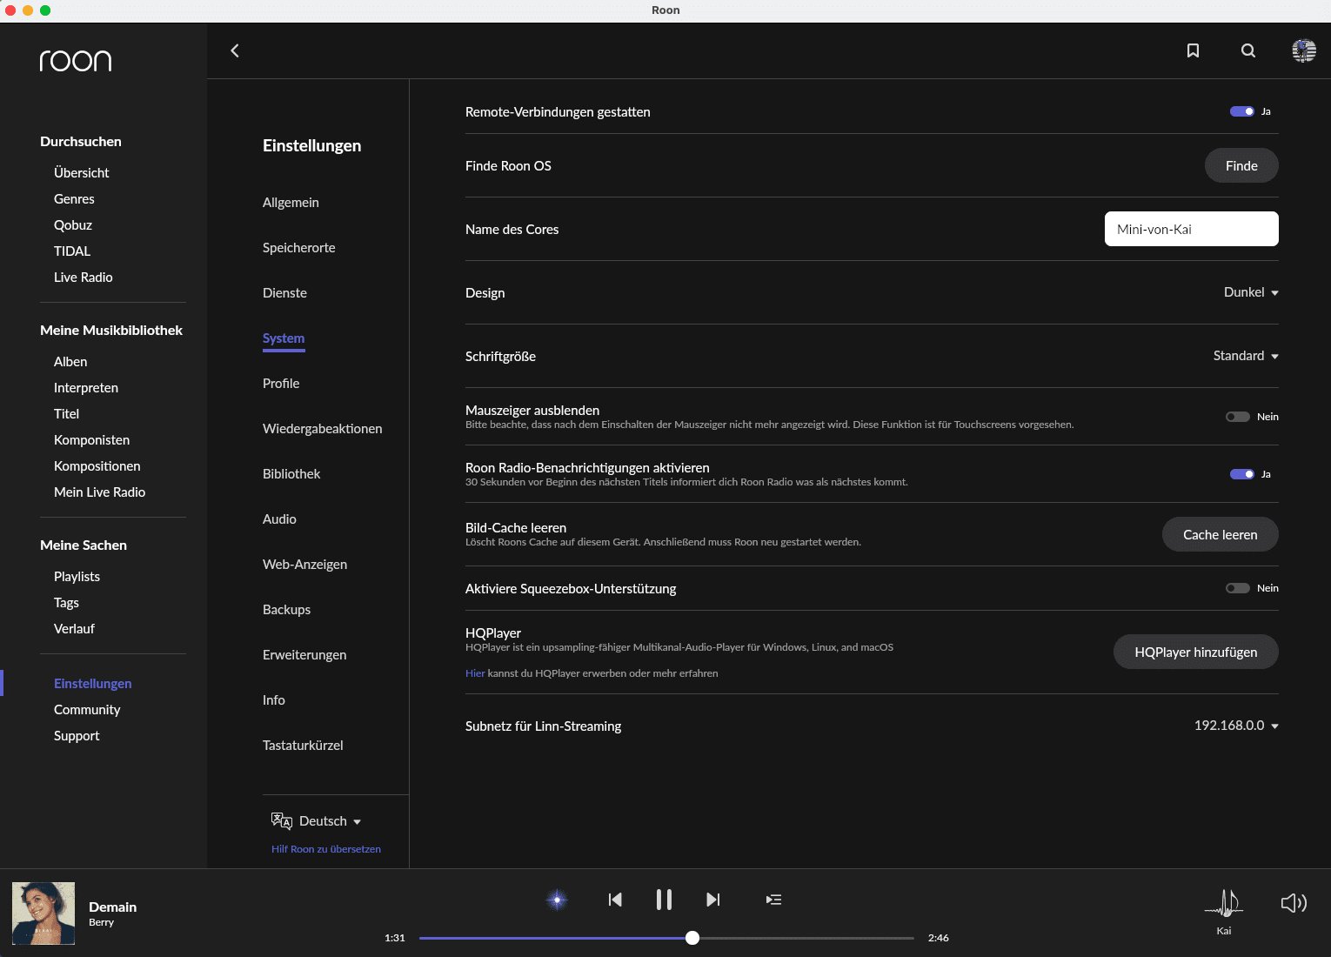
Task: Open the search magnifier icon
Action: coord(1248,50)
